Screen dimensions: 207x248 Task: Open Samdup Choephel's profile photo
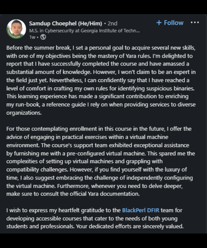point(16,29)
